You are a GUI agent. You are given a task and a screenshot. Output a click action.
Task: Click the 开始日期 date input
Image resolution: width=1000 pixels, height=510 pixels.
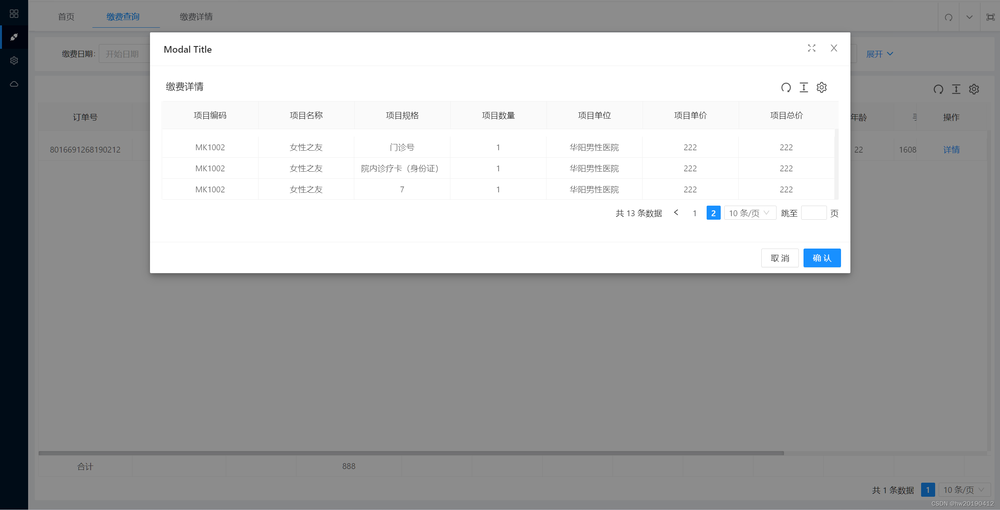124,54
